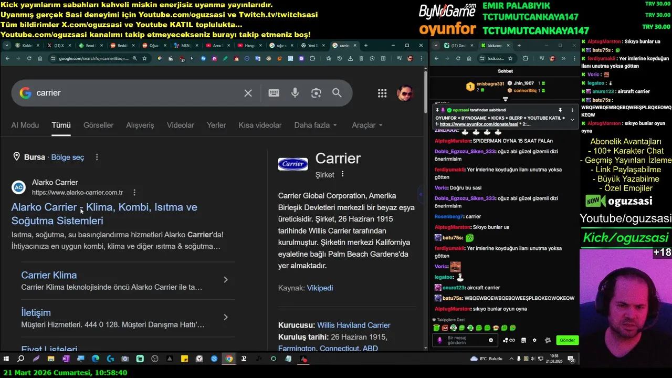Collapse the Kick chat leaderboard
The height and width of the screenshot is (378, 672).
click(506, 99)
